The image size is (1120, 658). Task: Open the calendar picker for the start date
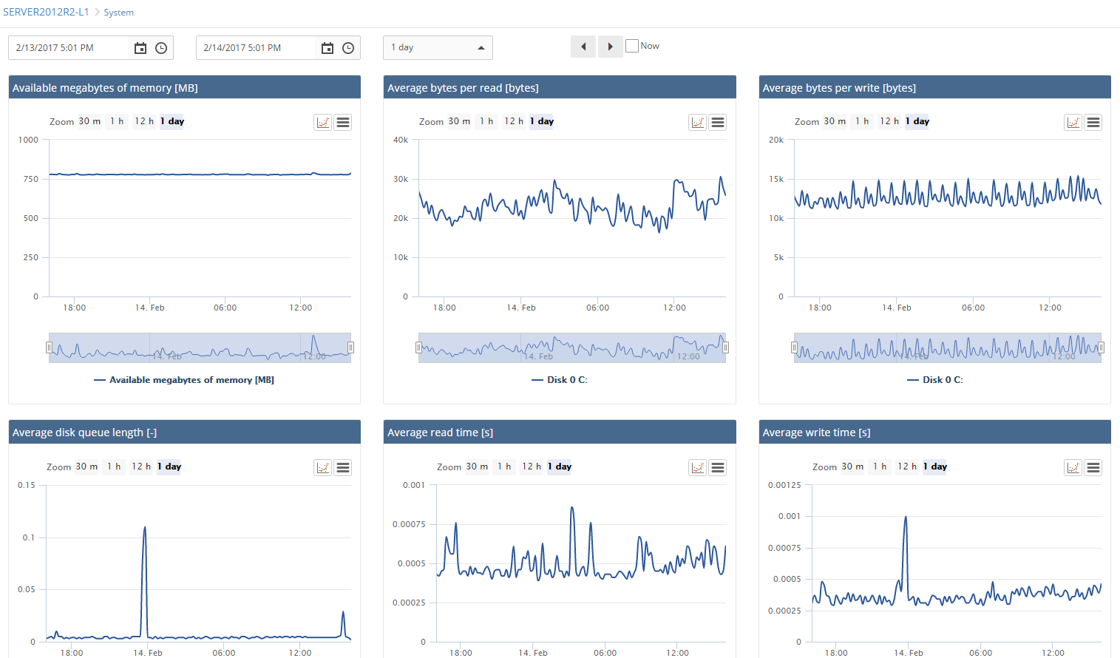coord(140,47)
